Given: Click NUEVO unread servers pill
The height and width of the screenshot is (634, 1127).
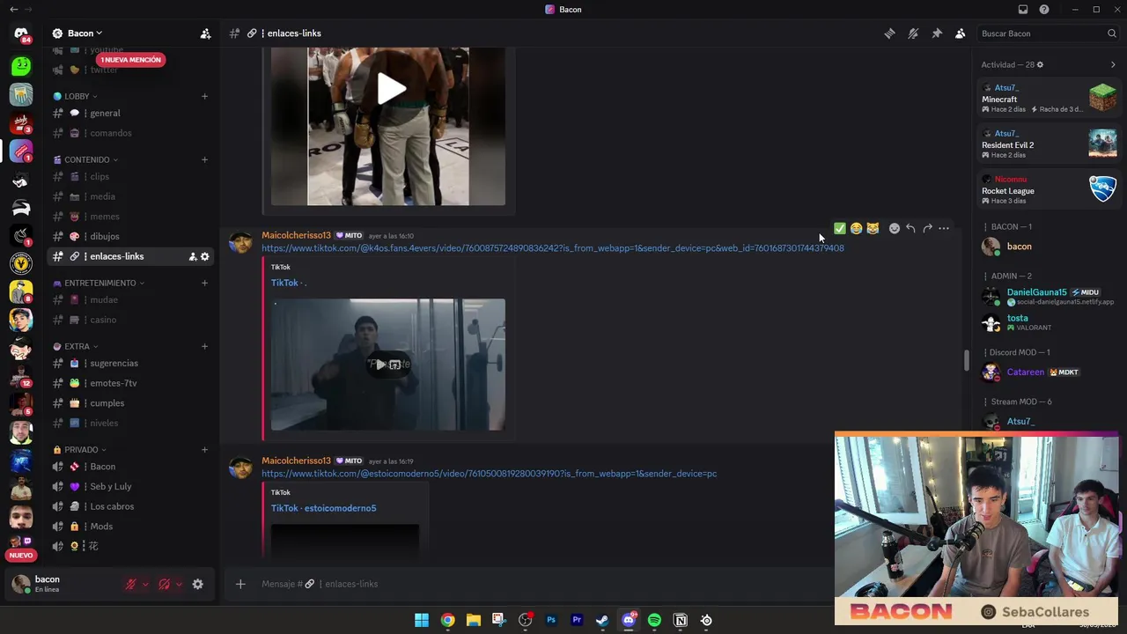Looking at the screenshot, I should [21, 556].
